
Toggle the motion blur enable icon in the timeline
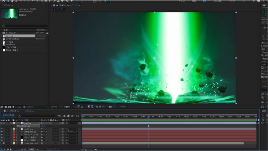point(72,116)
